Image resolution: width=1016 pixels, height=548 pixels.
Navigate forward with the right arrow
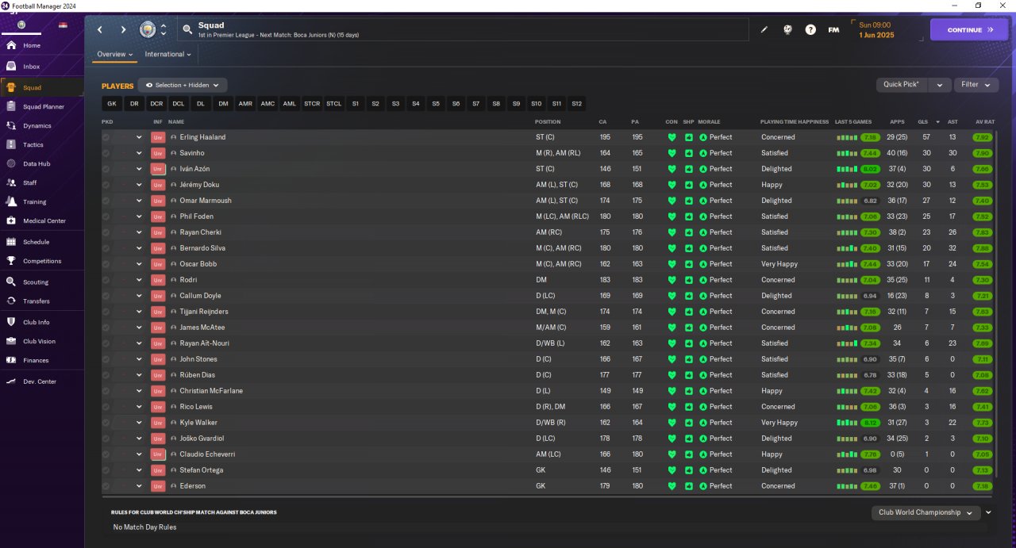click(123, 30)
